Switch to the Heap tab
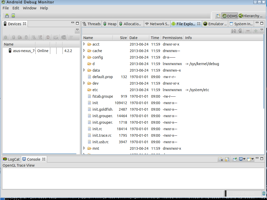 [110, 24]
